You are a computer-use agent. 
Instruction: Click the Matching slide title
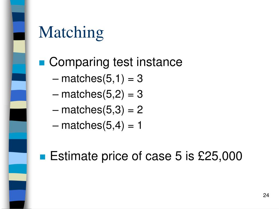(71, 33)
